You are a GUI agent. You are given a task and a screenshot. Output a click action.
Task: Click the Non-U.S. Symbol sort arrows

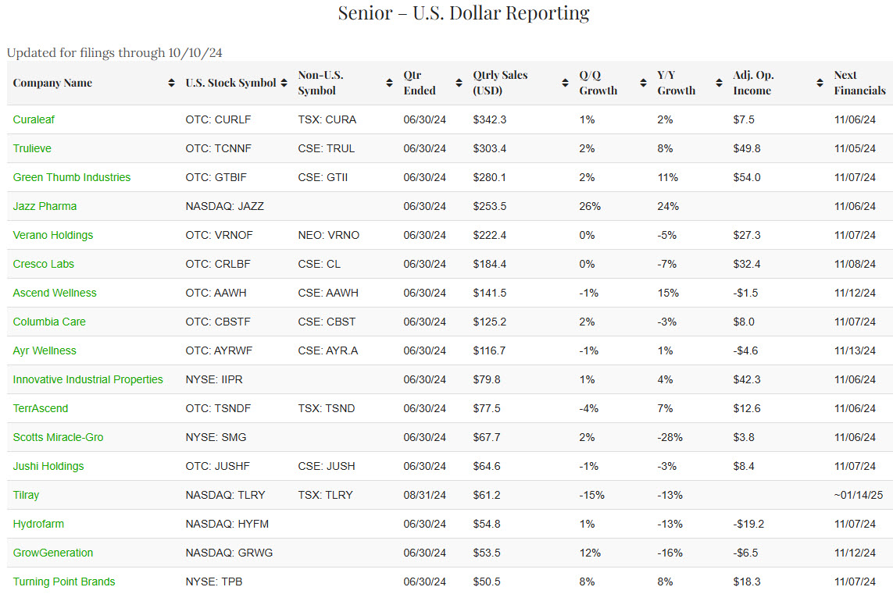click(x=389, y=83)
